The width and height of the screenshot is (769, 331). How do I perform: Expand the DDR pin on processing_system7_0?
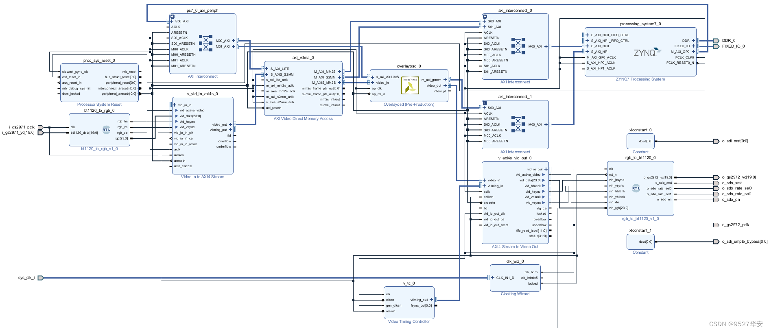[693, 41]
